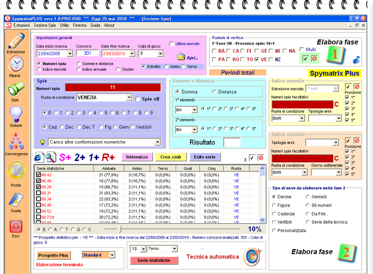This screenshot has height=274, width=373.
Task: Choose the Distanza radio button
Action: pyautogui.click(x=214, y=92)
